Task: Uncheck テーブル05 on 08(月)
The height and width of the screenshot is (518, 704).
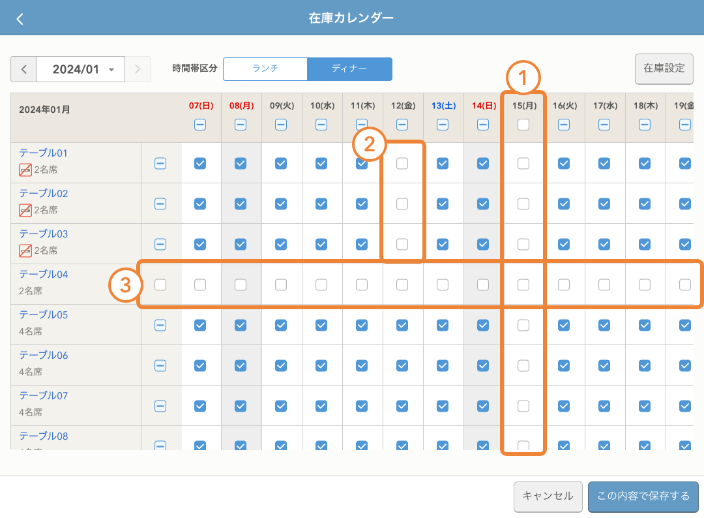Action: point(241,326)
